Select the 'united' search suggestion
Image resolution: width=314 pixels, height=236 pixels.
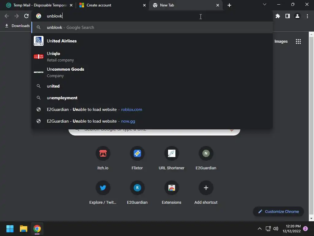click(x=152, y=86)
